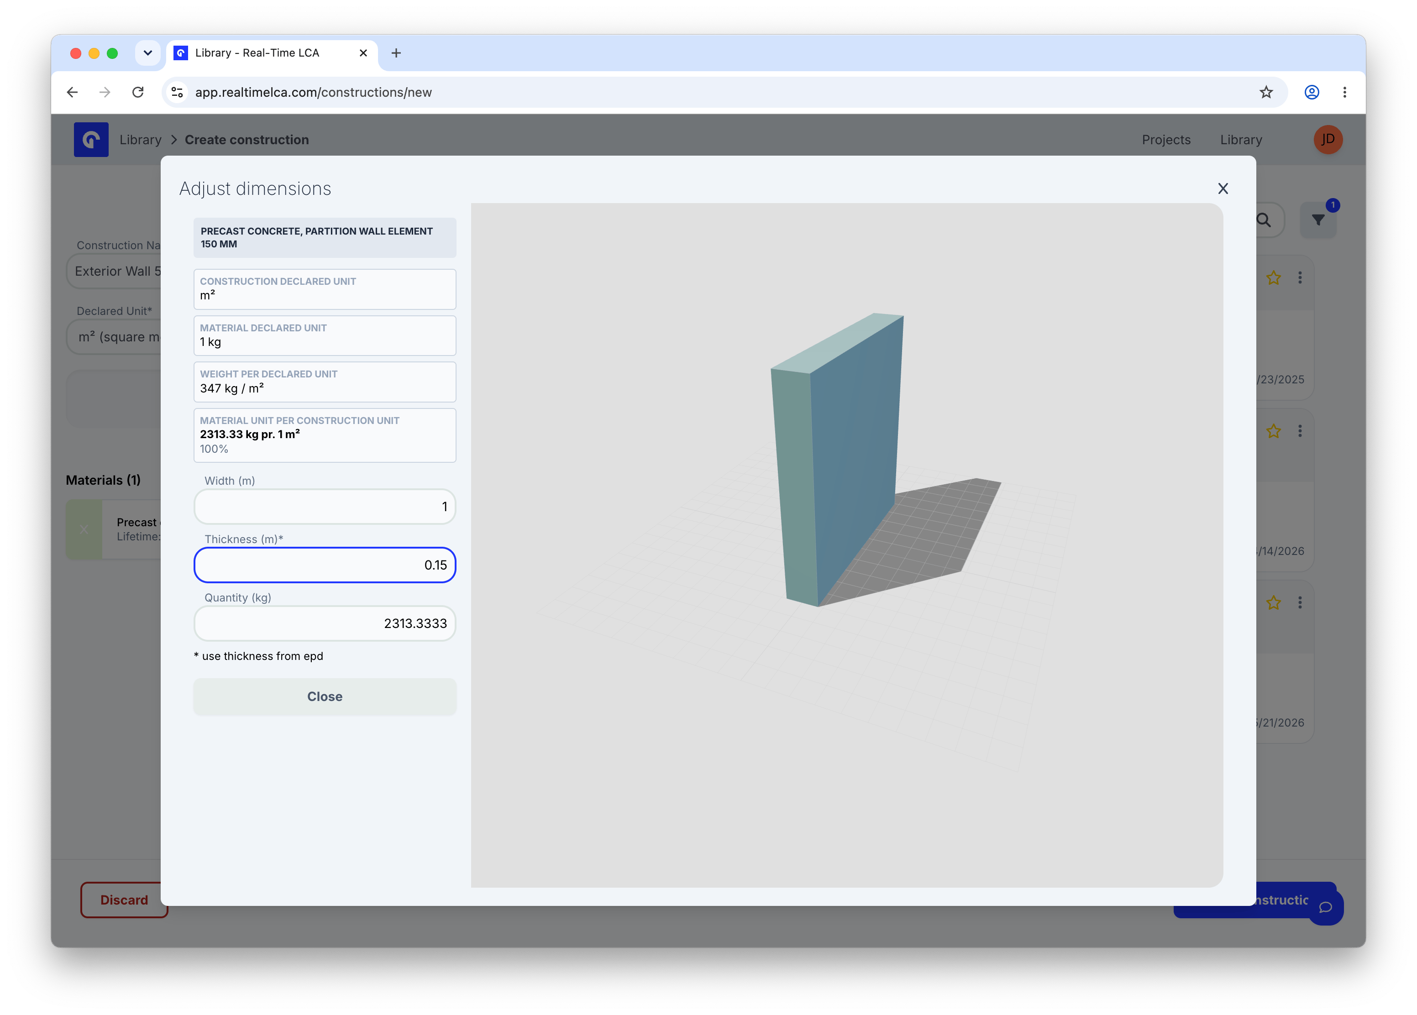Open options menu for /23/2025 card
Screen dimensions: 1417x1015
point(1300,278)
